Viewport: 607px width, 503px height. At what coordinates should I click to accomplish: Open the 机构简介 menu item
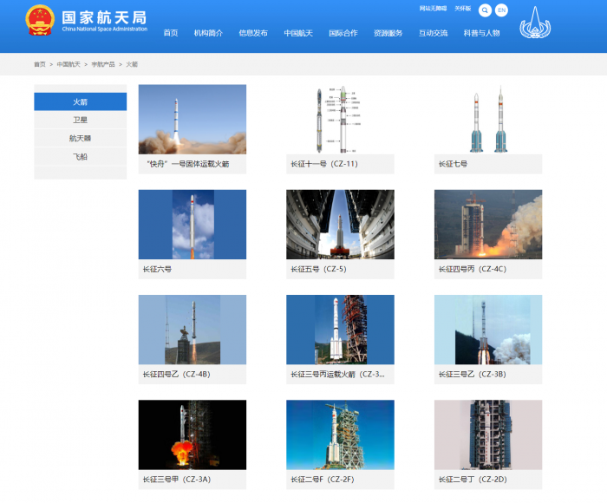(x=208, y=33)
